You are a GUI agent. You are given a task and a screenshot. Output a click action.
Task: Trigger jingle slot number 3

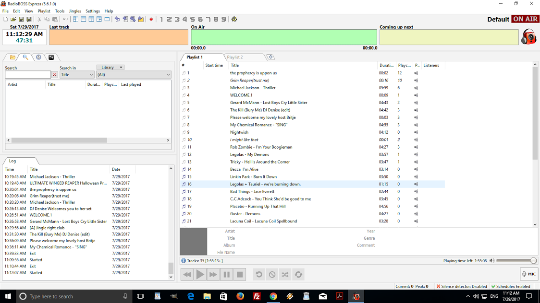177,19
